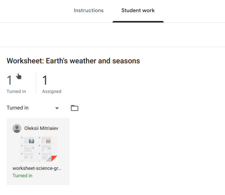Filter by the number 1 above Assigned
The width and height of the screenshot is (225, 195).
click(x=45, y=80)
